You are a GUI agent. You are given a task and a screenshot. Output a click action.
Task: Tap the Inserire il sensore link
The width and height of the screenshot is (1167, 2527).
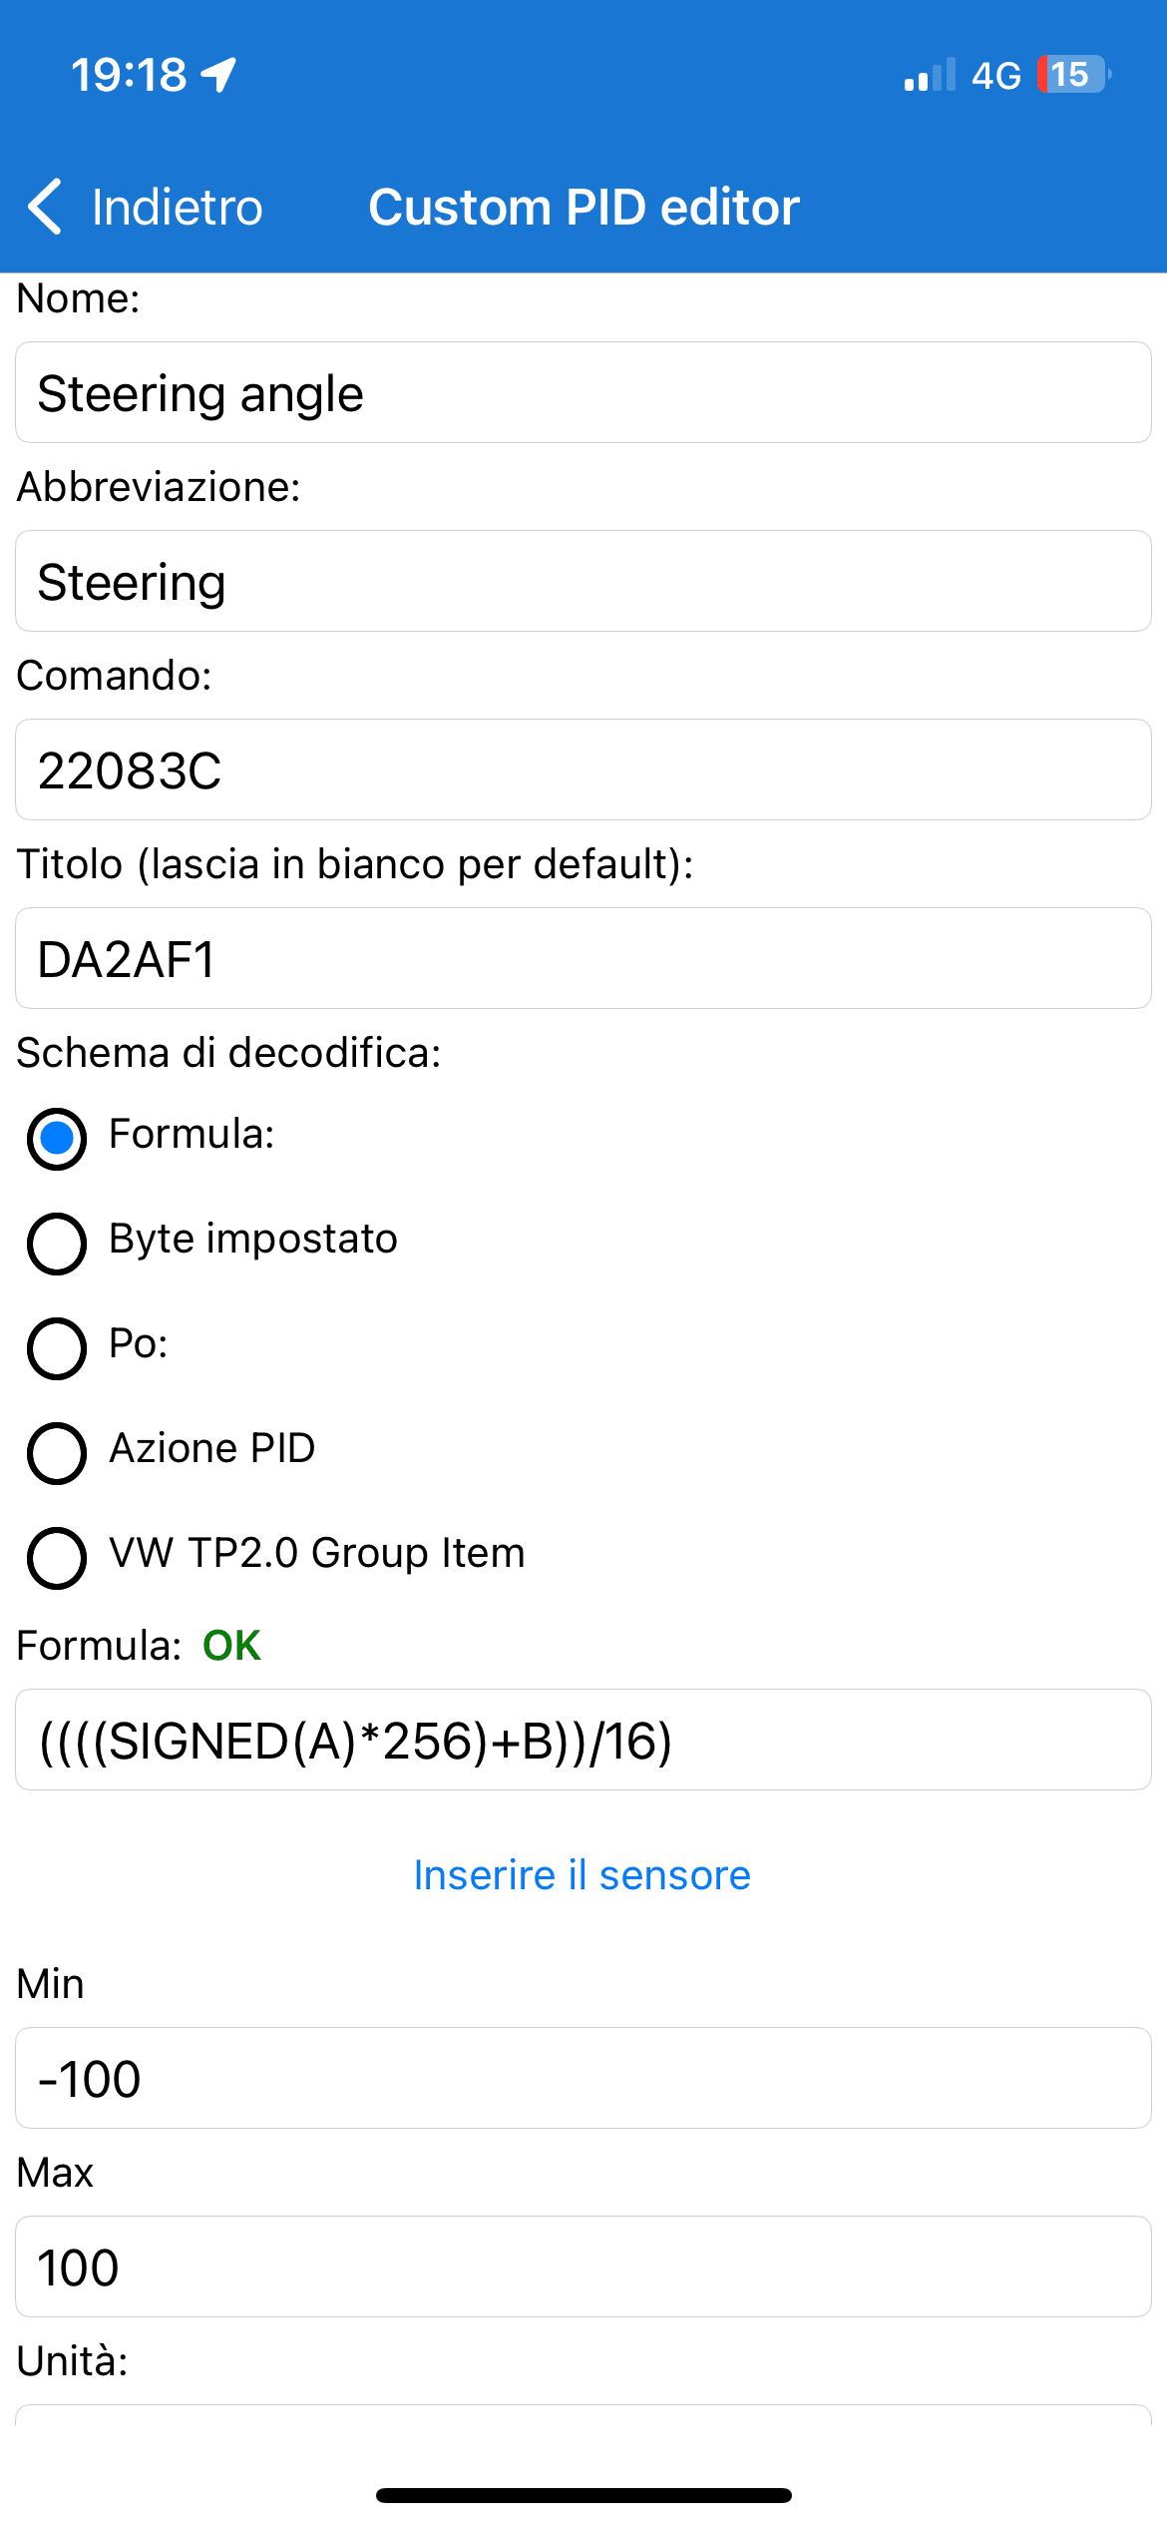coord(583,1875)
